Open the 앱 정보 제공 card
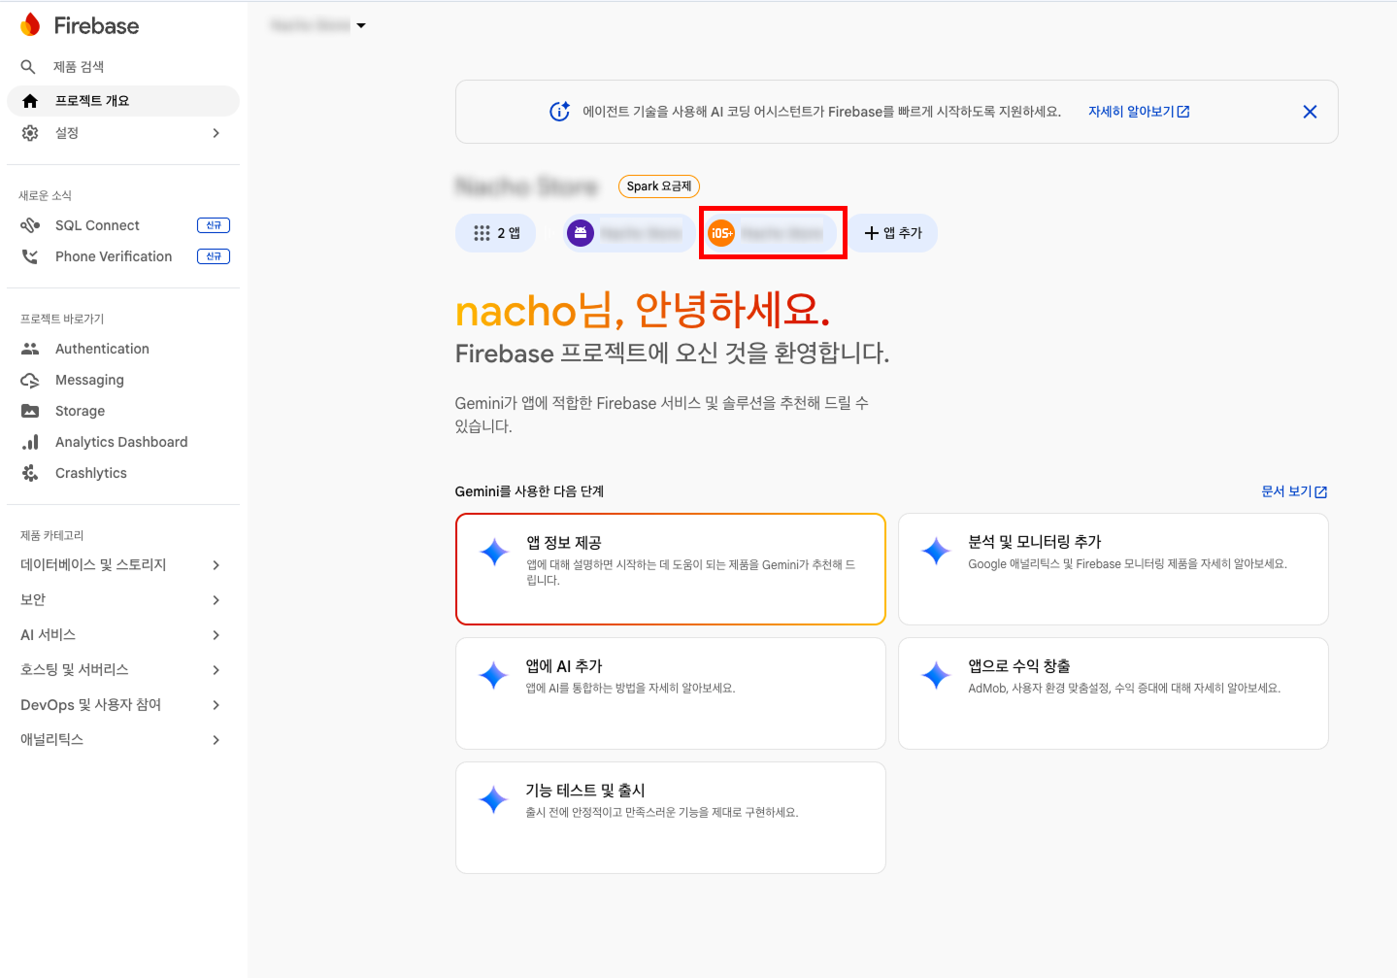The height and width of the screenshot is (978, 1397). 671,569
